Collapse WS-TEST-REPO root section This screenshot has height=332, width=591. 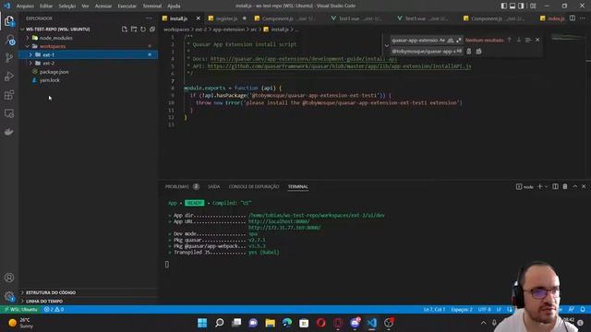tap(22, 29)
